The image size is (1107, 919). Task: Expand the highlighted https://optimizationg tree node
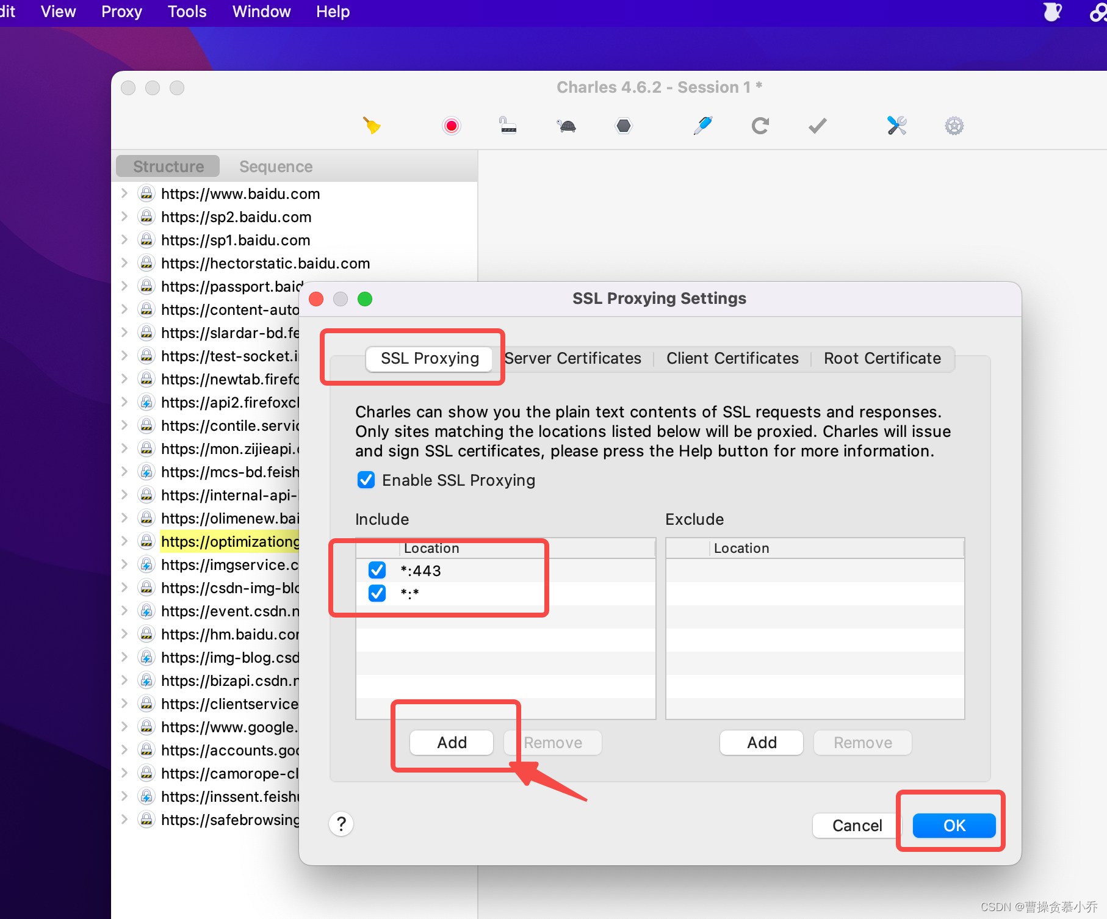click(124, 541)
